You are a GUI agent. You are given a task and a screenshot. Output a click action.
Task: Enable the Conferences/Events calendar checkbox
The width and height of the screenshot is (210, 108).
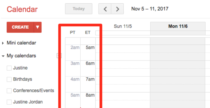tap(9, 91)
